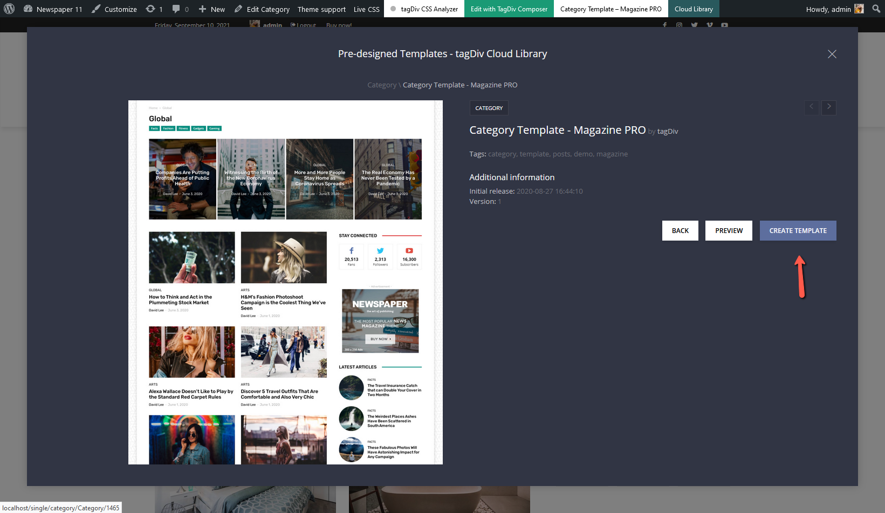Click the 'template' tag
The width and height of the screenshot is (885, 513).
point(534,154)
